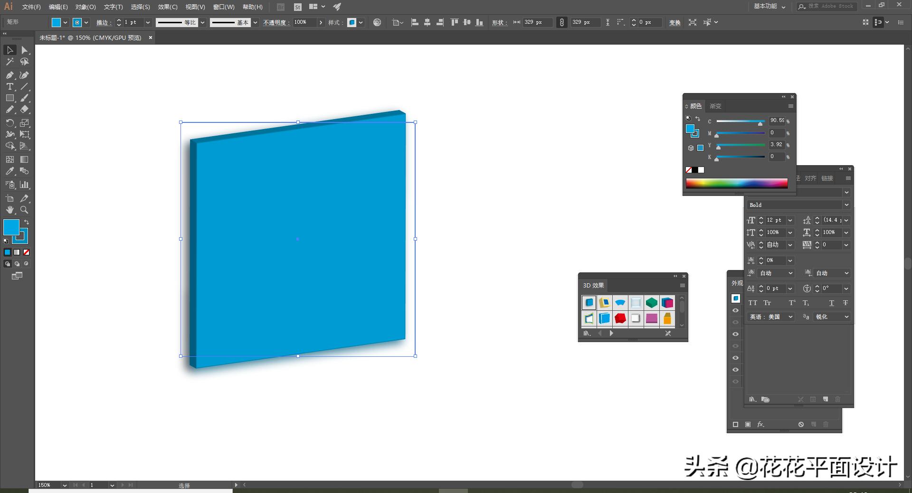Select the Type tool
The width and height of the screenshot is (912, 493).
pyautogui.click(x=9, y=86)
